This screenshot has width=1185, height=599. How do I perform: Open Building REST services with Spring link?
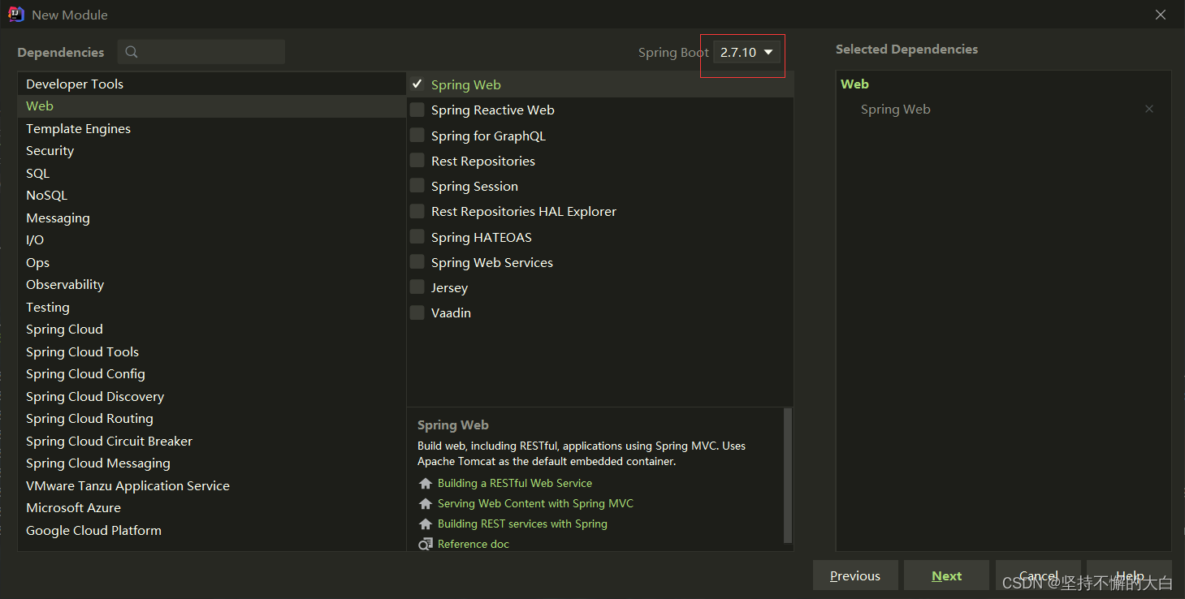pyautogui.click(x=522, y=524)
